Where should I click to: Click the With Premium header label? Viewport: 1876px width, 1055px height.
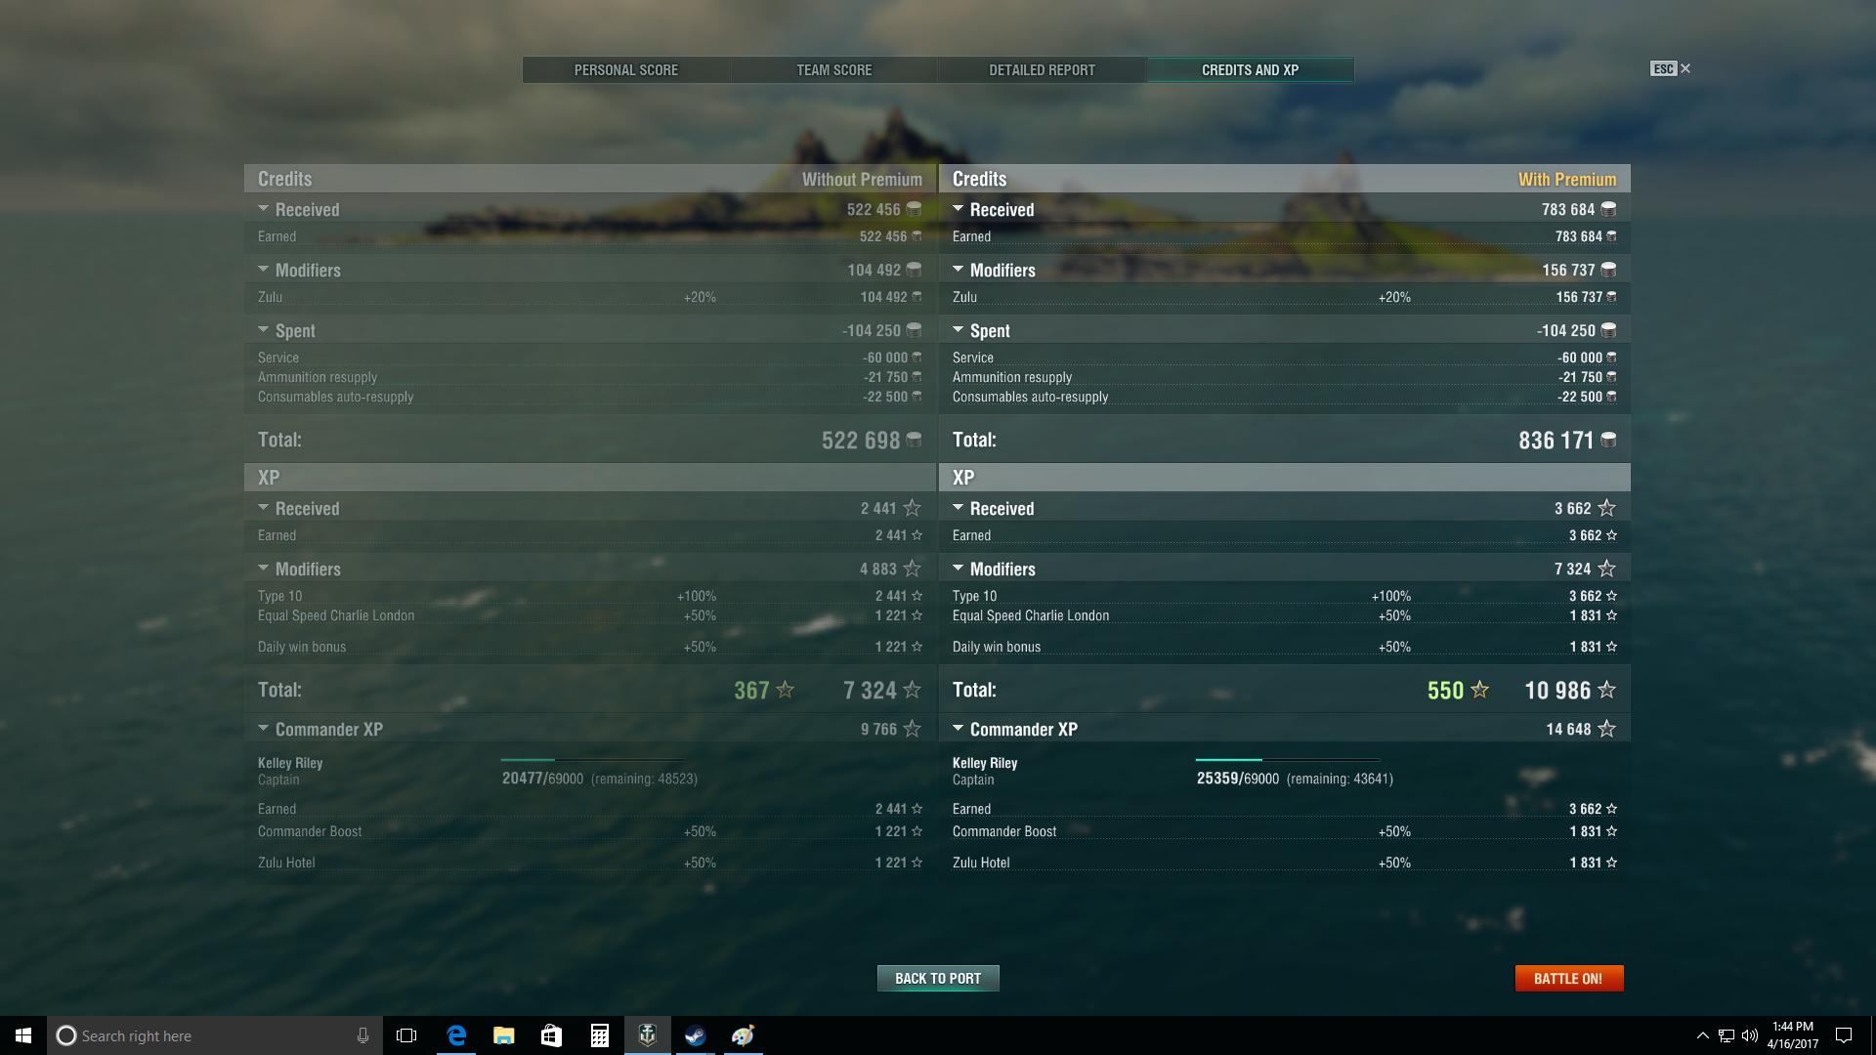point(1567,179)
